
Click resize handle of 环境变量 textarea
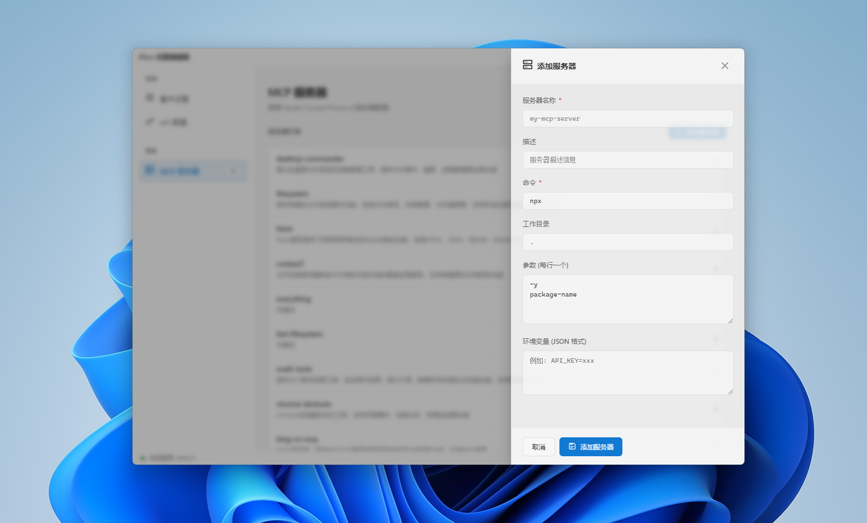(730, 391)
